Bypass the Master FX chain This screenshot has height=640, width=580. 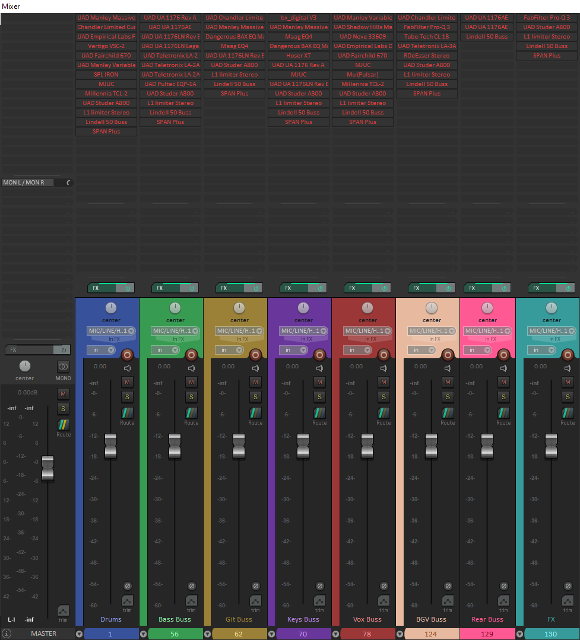(x=64, y=350)
